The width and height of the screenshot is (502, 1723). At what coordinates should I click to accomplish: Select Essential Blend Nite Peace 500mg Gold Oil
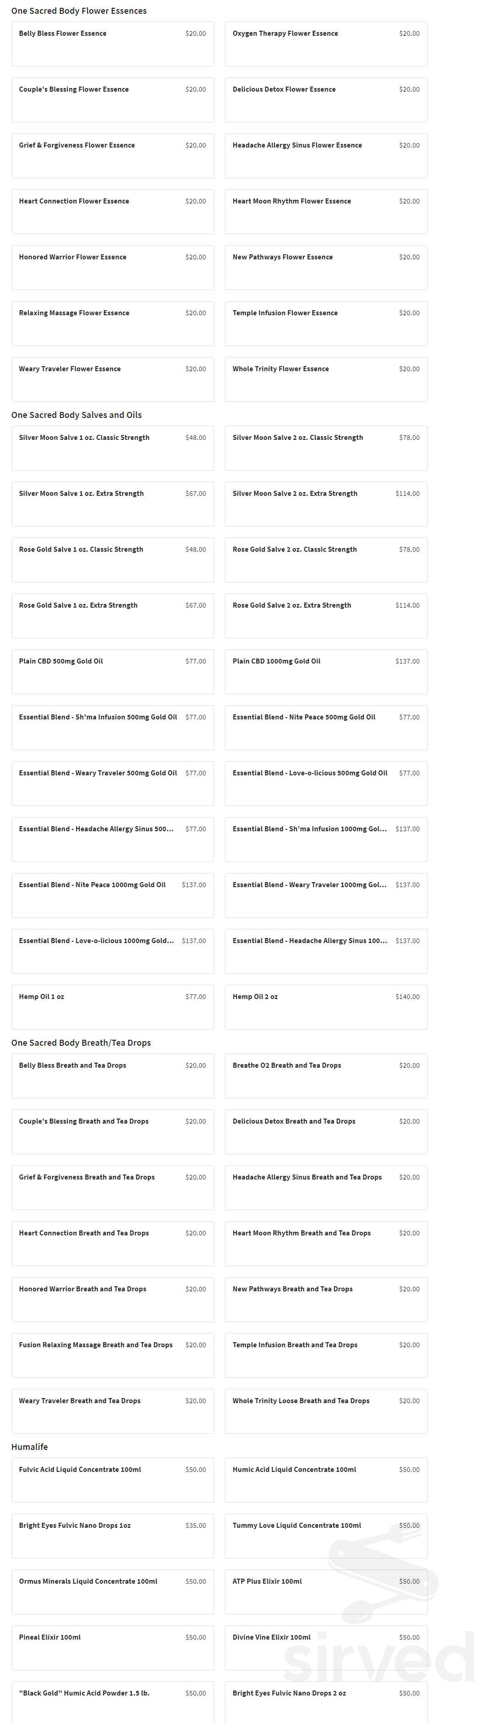point(326,728)
